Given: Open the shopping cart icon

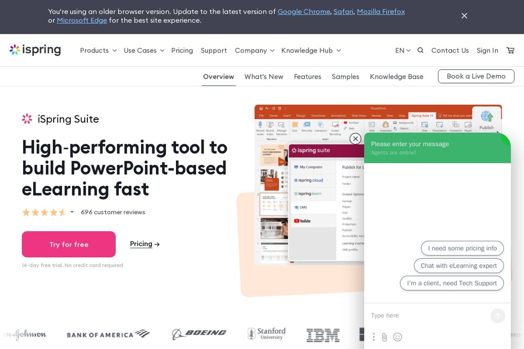Looking at the screenshot, I should (x=510, y=50).
